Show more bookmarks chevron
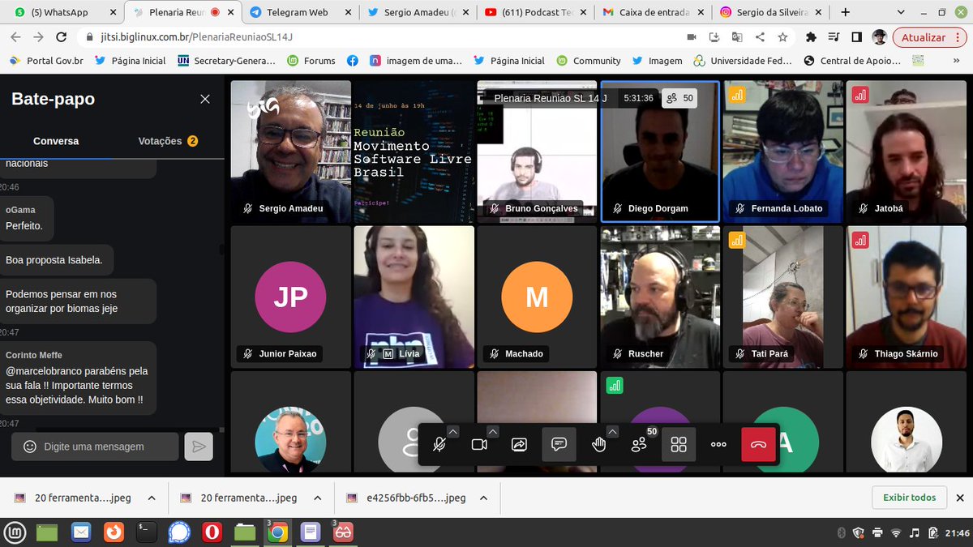The image size is (973, 547). tap(958, 61)
